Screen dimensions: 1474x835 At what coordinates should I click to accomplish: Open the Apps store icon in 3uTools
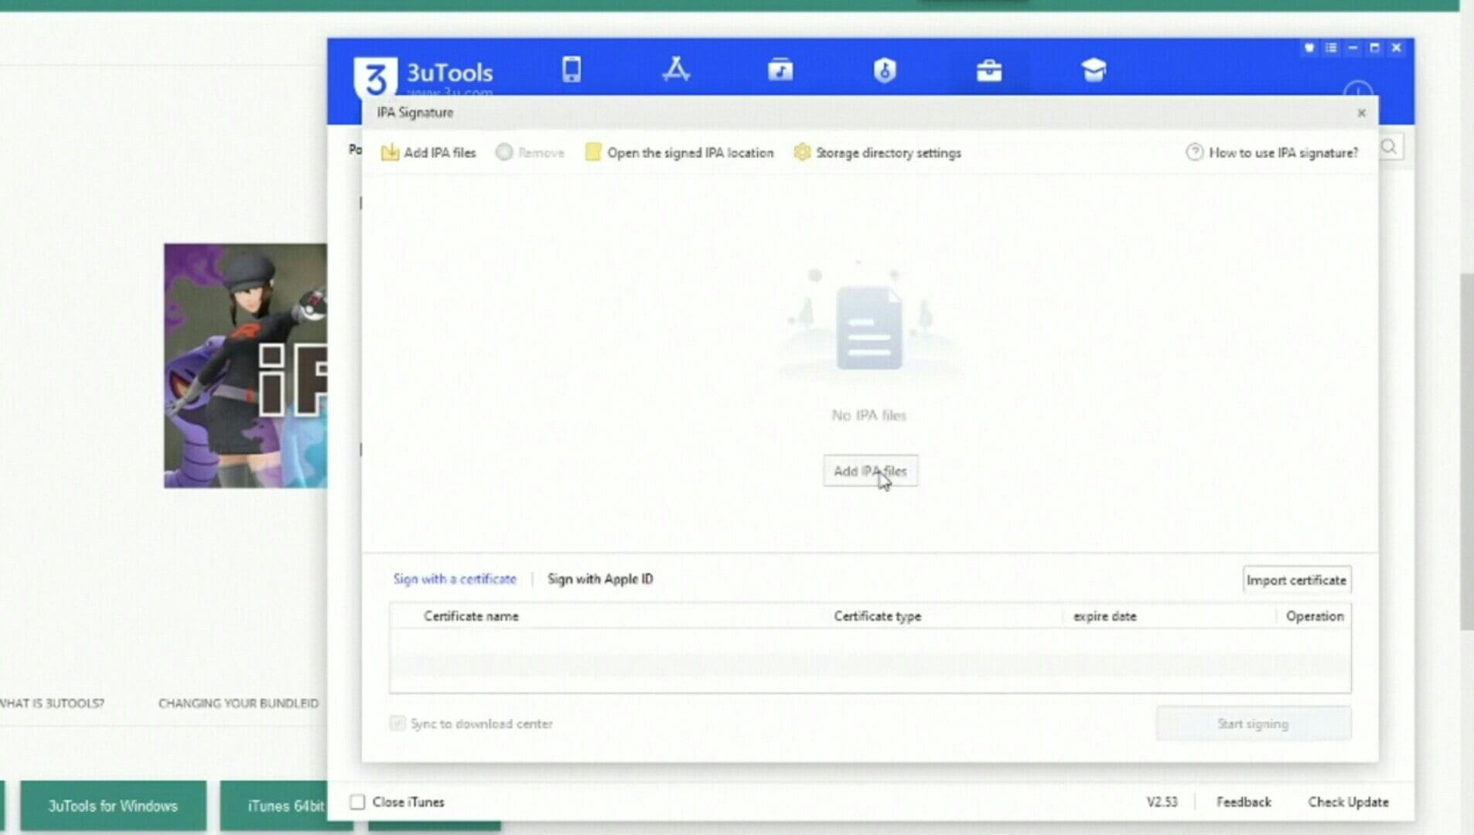676,70
